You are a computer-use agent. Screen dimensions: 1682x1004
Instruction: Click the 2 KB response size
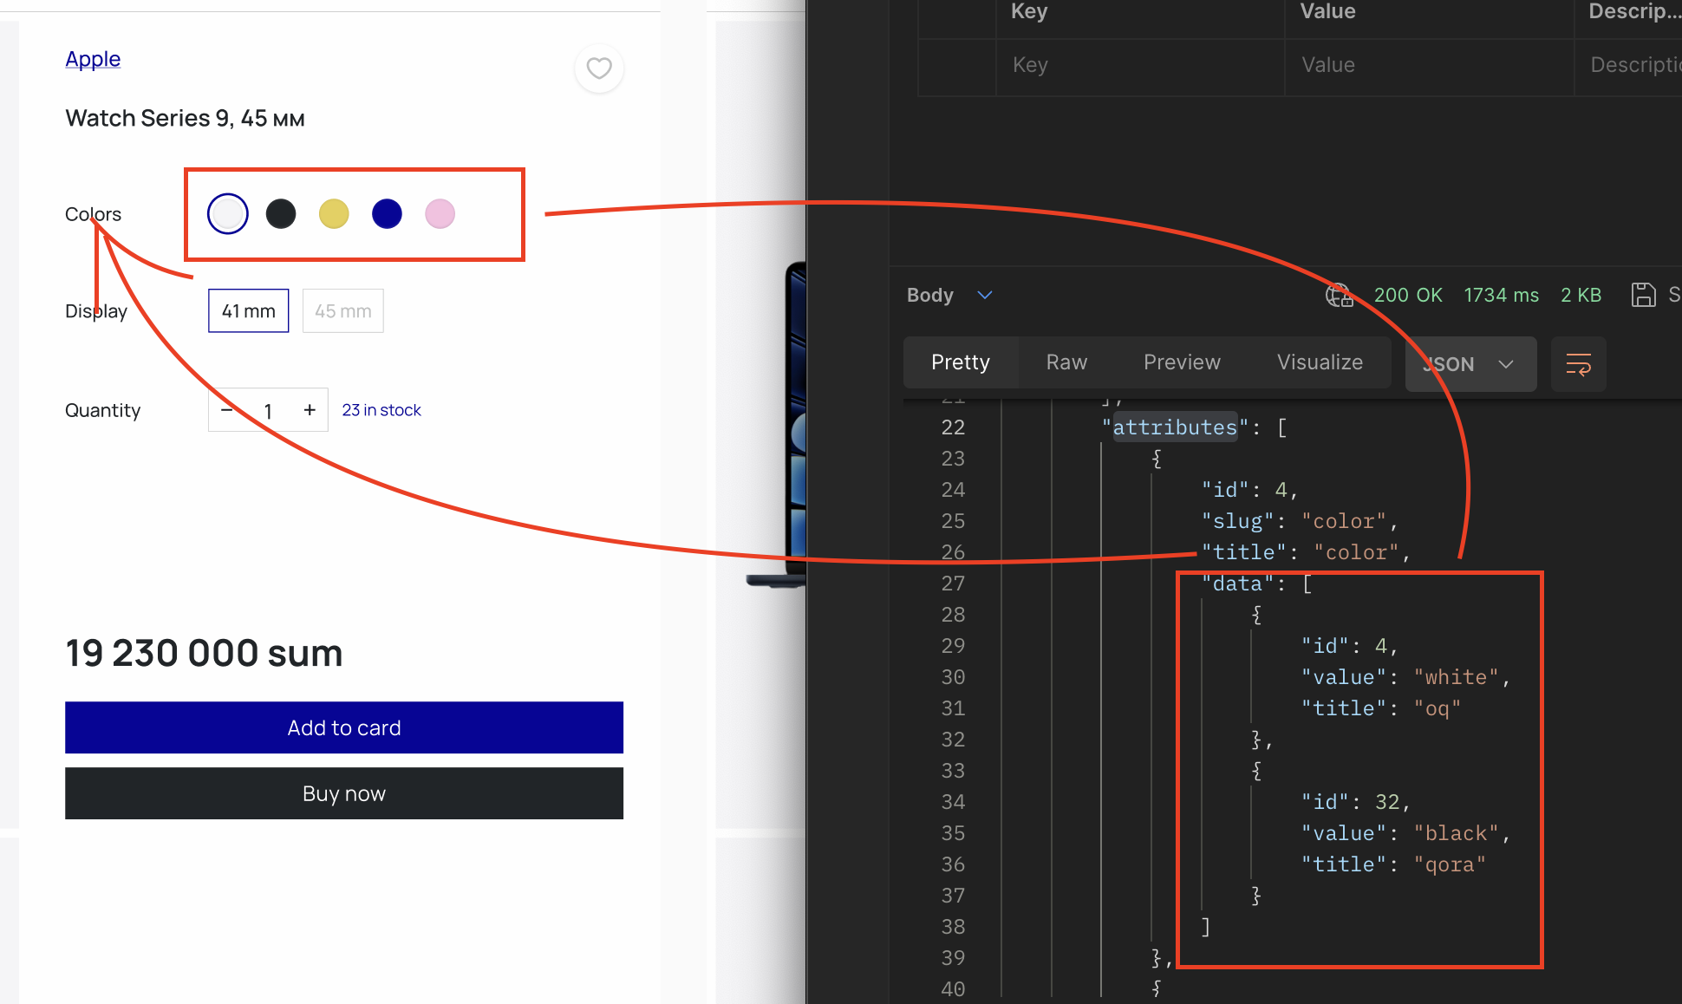pyautogui.click(x=1581, y=295)
